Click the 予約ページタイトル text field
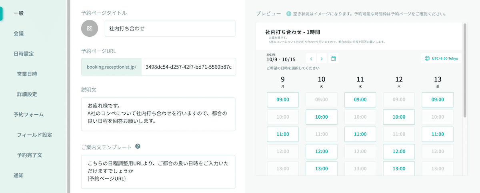The image size is (480, 193). point(170,28)
